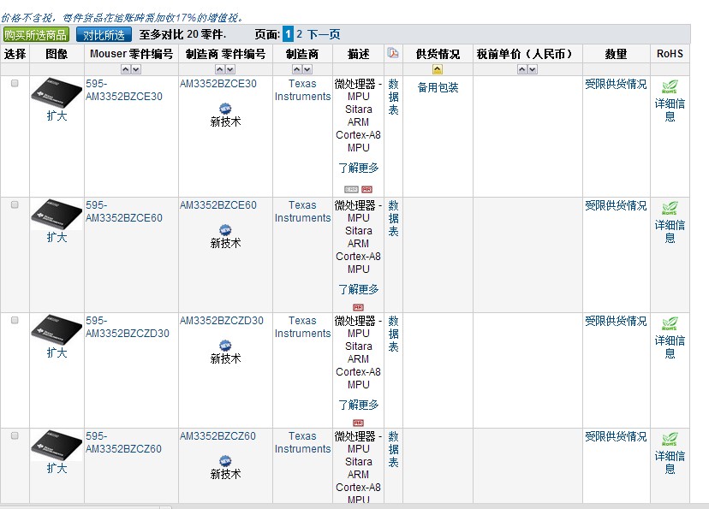The width and height of the screenshot is (709, 509).
Task: Open Mouser part link 595-AM3352BZCZ60
Action: click(123, 442)
